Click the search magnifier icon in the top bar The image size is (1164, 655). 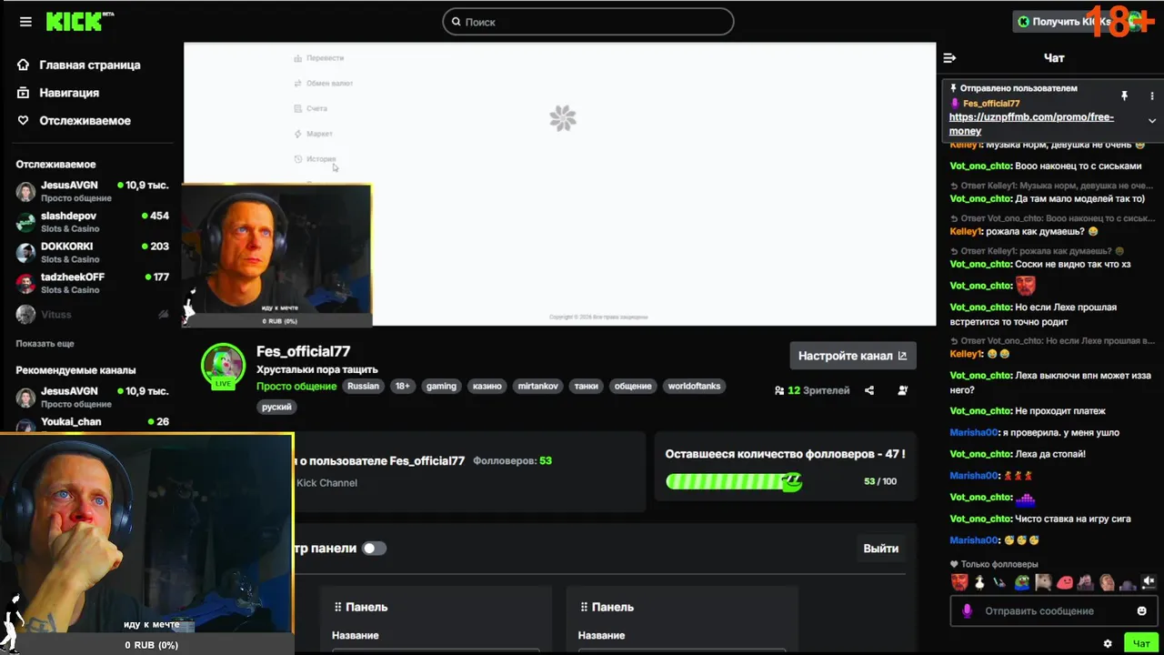coord(455,22)
